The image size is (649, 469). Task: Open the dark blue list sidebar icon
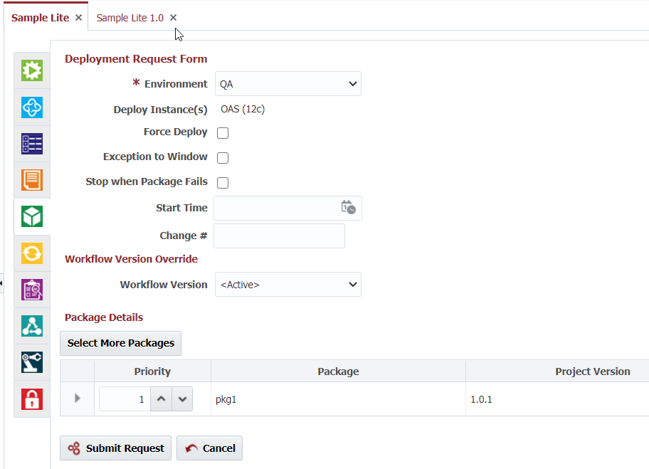[32, 144]
